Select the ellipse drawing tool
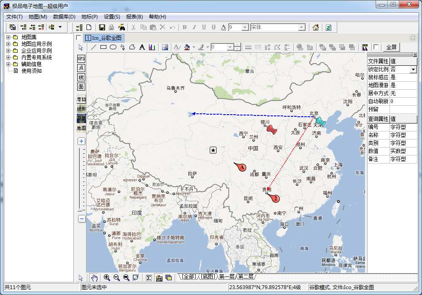422x295 pixels. (x=113, y=47)
